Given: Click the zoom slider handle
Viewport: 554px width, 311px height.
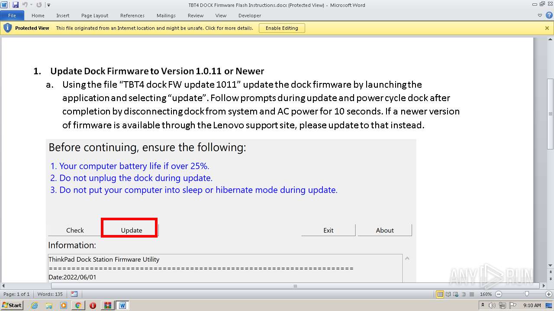Looking at the screenshot, I should coord(527,294).
